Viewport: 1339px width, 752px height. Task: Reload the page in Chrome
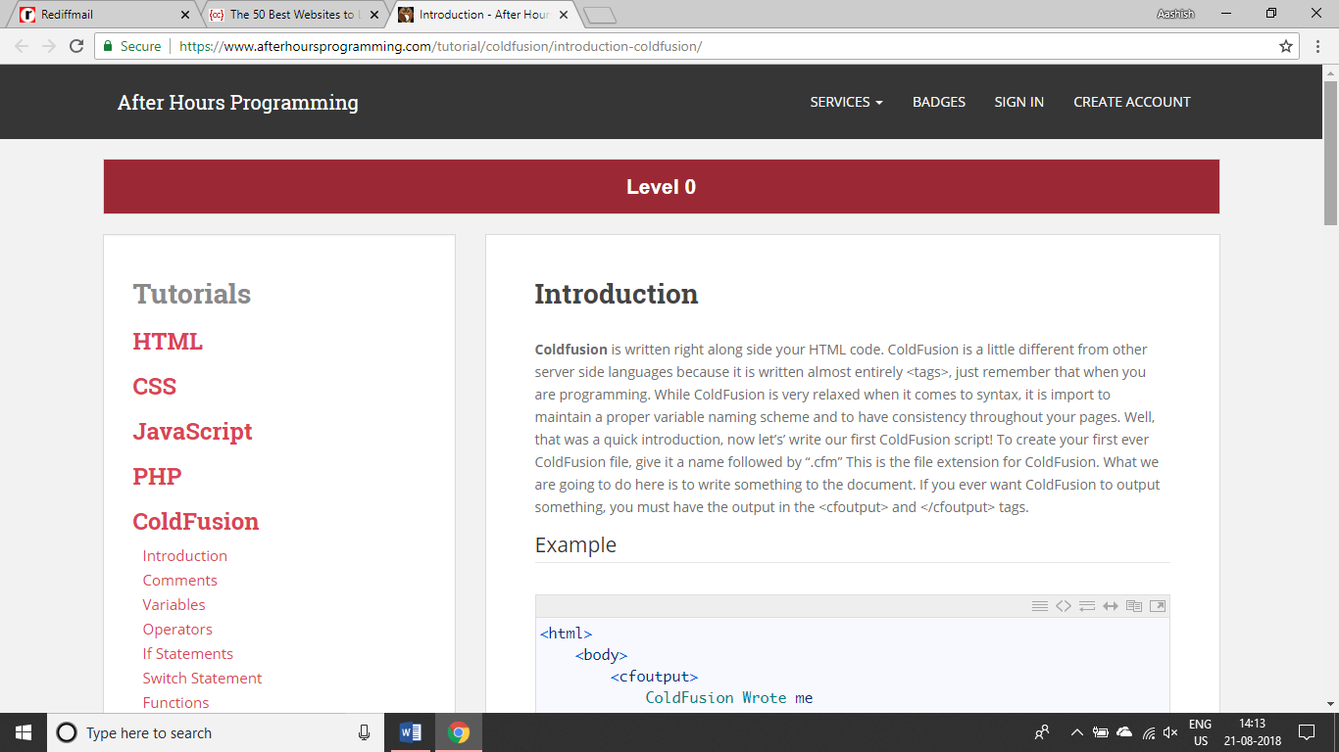[x=76, y=46]
